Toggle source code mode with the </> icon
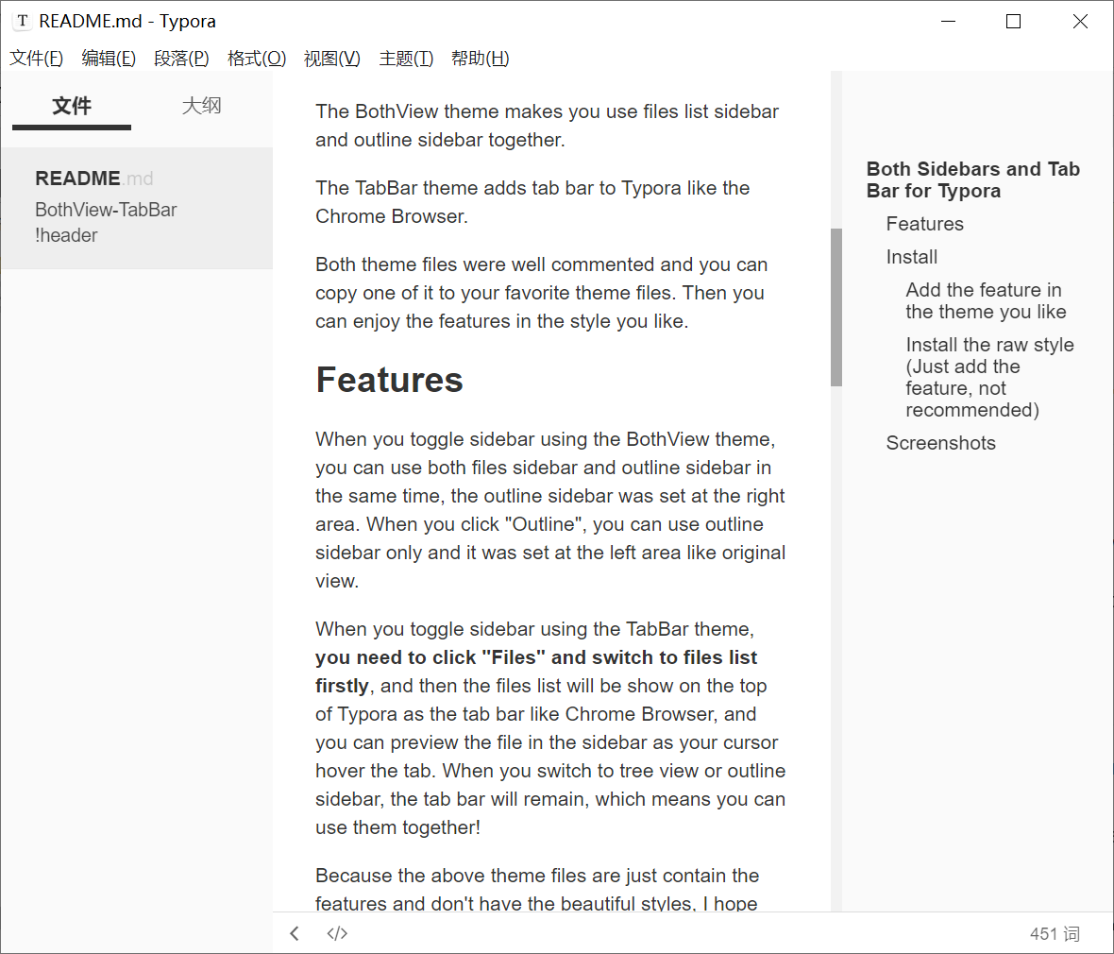 (337, 933)
